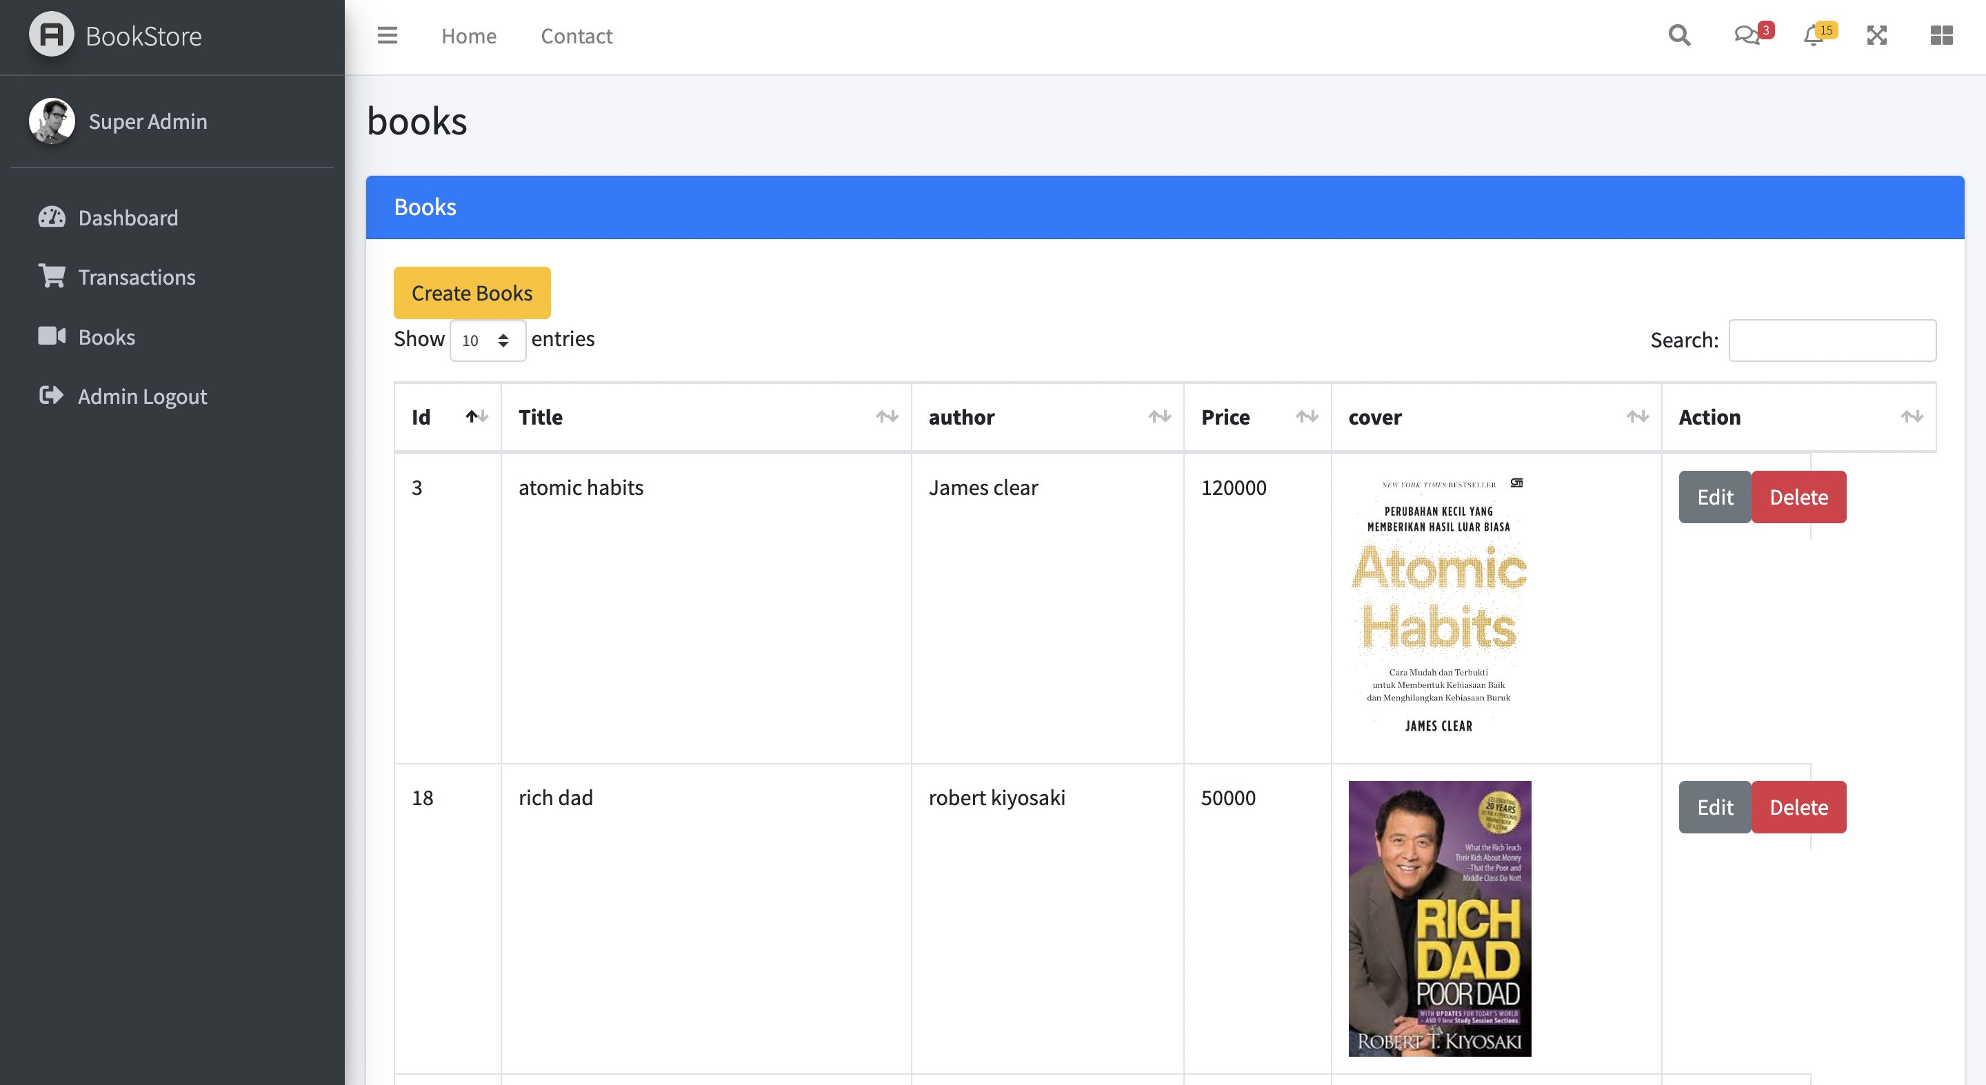Open the control sidebar grid icon
This screenshot has height=1085, width=1986.
pos(1940,35)
